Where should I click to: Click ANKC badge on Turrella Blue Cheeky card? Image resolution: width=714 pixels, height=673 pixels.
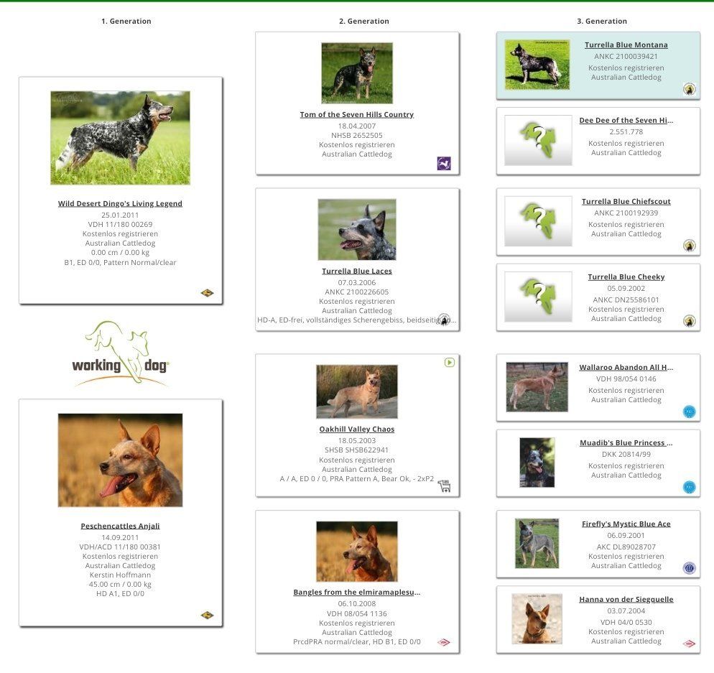pyautogui.click(x=690, y=321)
